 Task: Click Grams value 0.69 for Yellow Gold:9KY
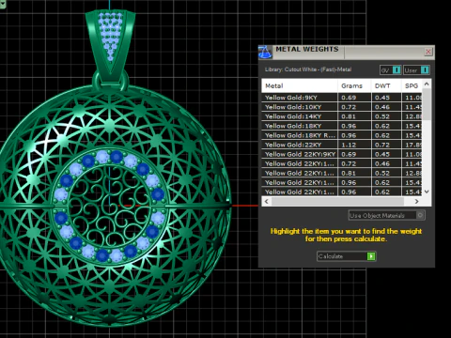(x=349, y=98)
